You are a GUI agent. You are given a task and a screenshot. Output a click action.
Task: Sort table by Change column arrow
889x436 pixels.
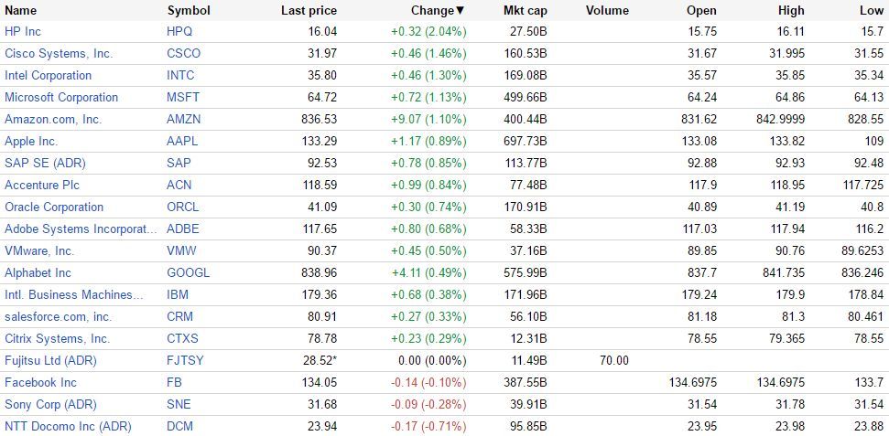[x=460, y=10]
